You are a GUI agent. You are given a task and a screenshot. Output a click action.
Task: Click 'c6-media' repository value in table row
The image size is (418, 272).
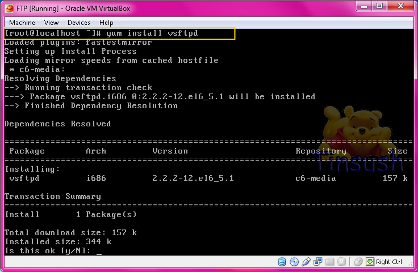point(316,178)
